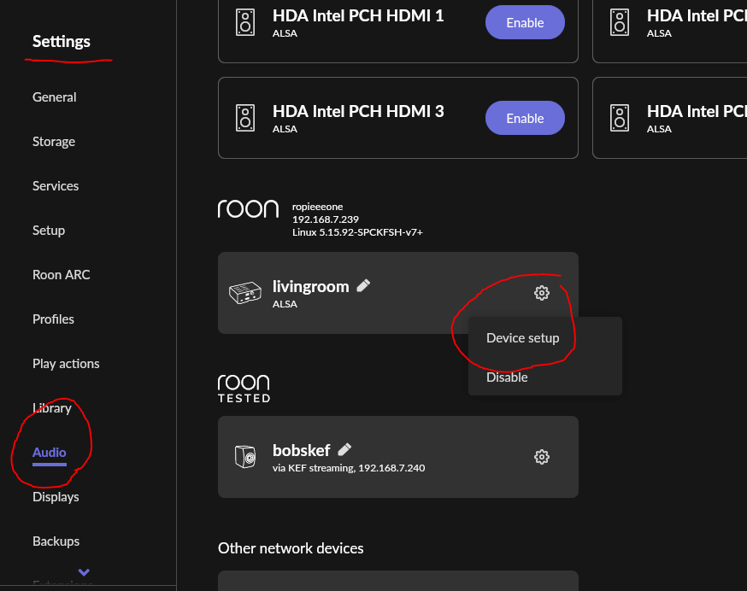
Task: Select Device setup from the context menu
Action: (x=522, y=337)
